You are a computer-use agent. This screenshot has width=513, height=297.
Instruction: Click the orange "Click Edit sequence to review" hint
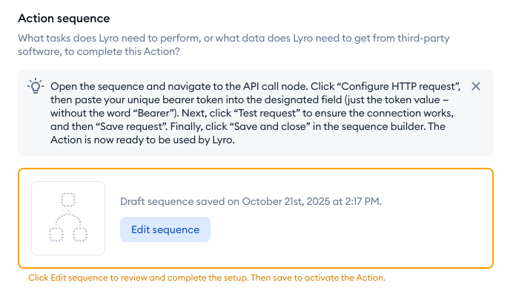click(207, 278)
